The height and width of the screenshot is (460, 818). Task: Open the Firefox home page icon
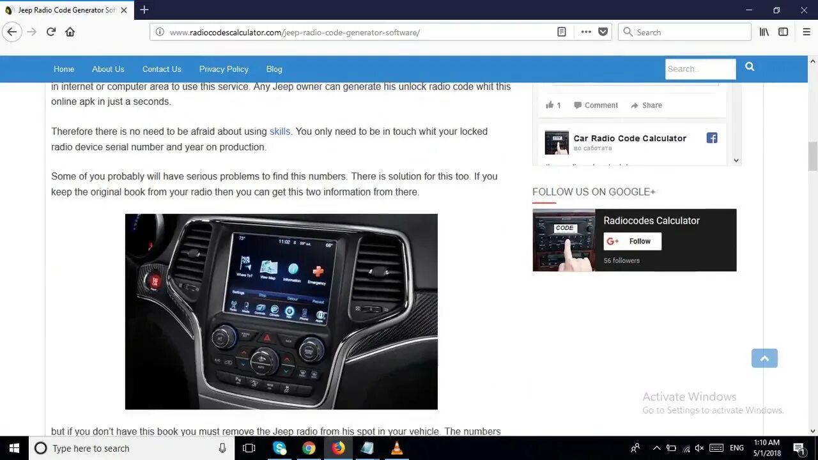(x=70, y=32)
